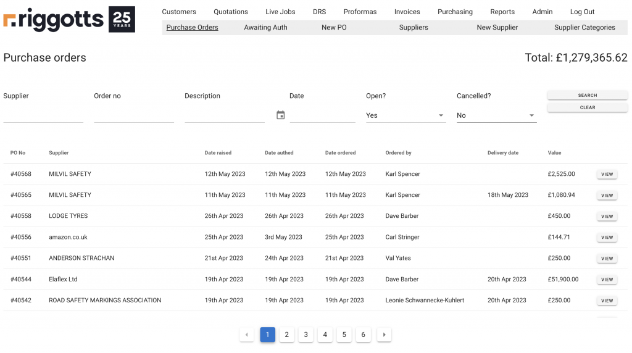Open the Live Jobs menu item
The image size is (632, 353).
click(x=280, y=12)
